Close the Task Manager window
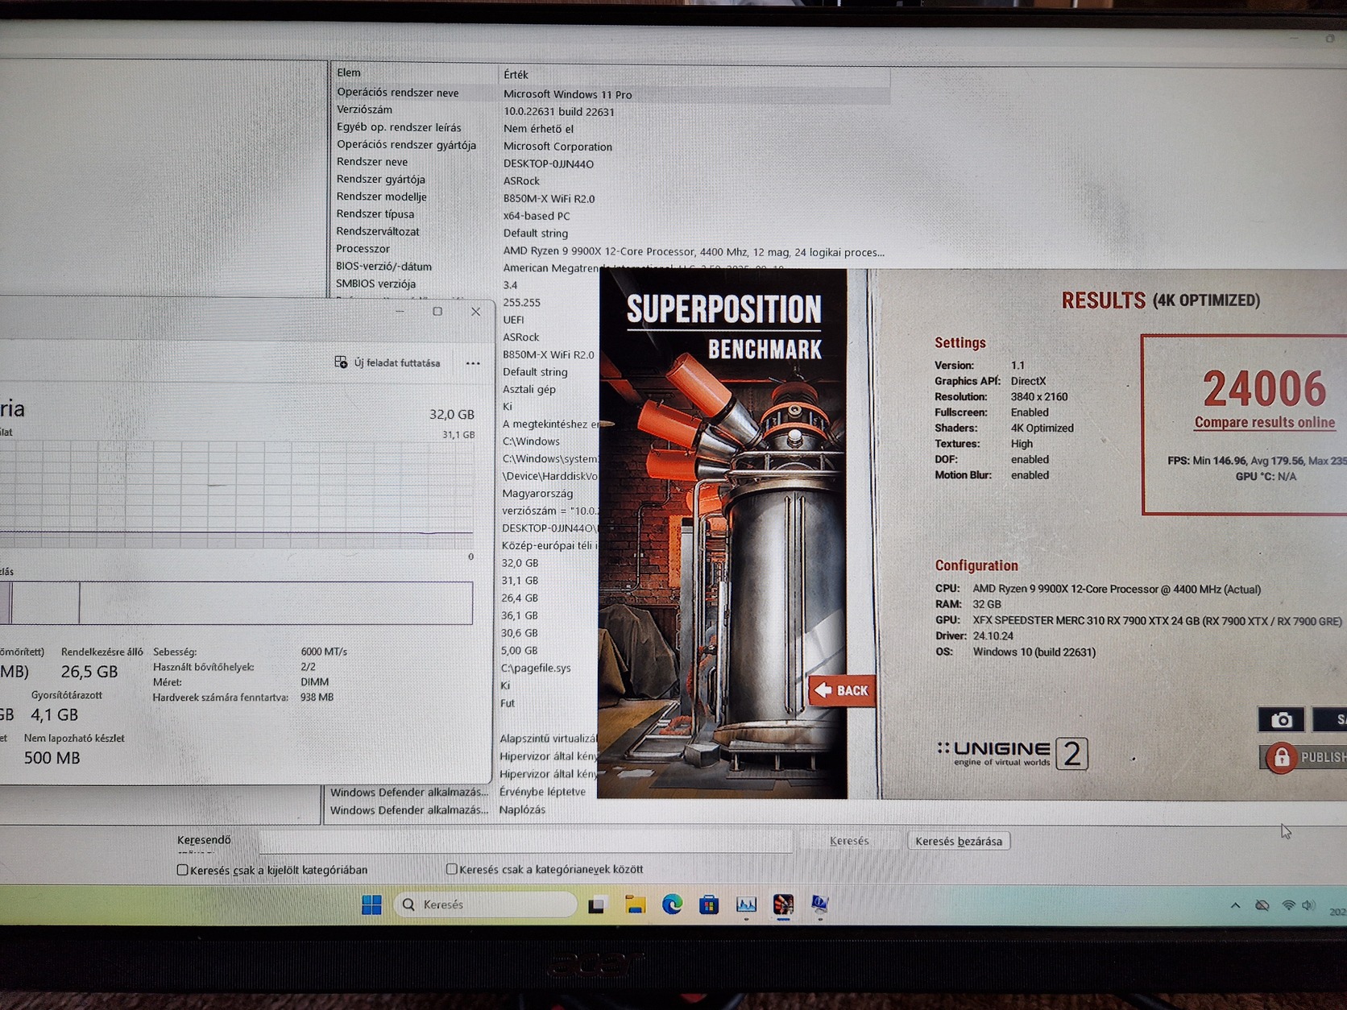The height and width of the screenshot is (1010, 1347). (475, 312)
